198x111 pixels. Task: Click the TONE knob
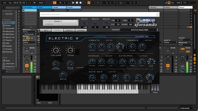70,50
